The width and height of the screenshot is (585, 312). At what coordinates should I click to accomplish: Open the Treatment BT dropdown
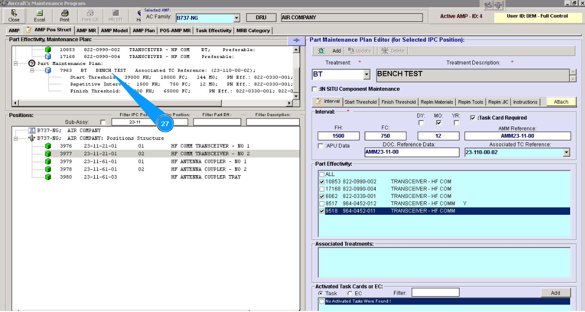coord(367,75)
